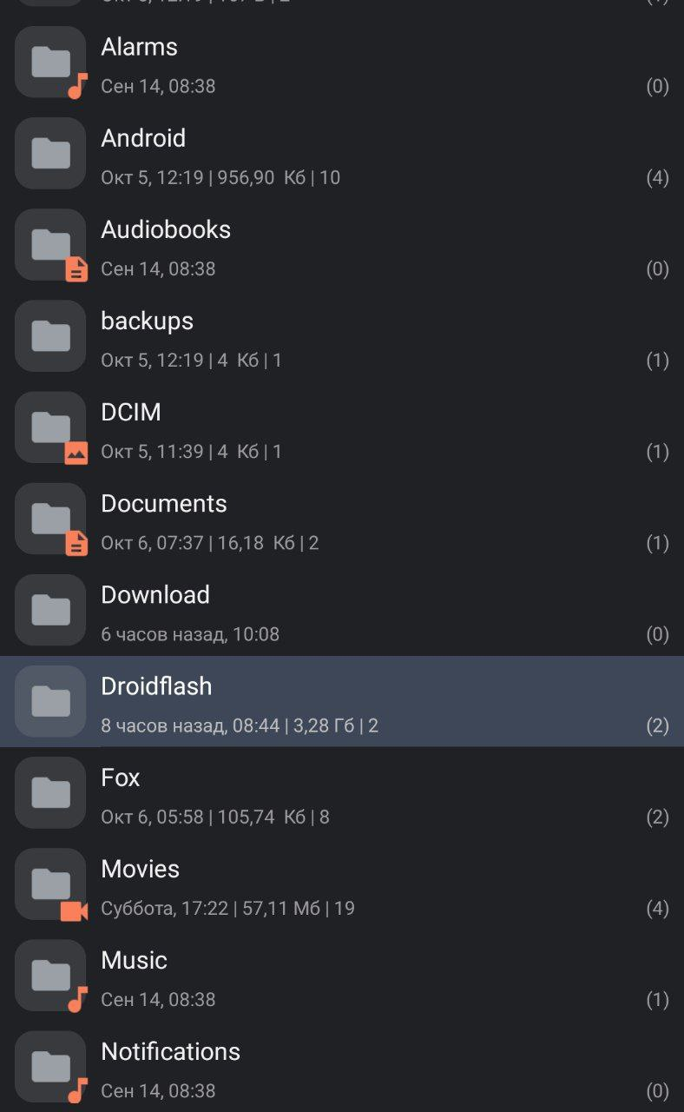Open the Fox folder details line
Screen dimensions: 684x1112
(x=215, y=817)
